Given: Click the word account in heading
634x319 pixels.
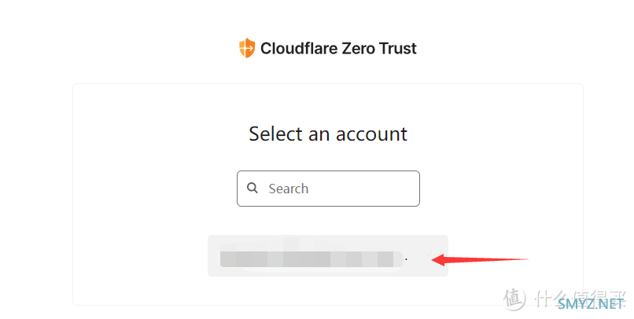Looking at the screenshot, I should point(371,134).
